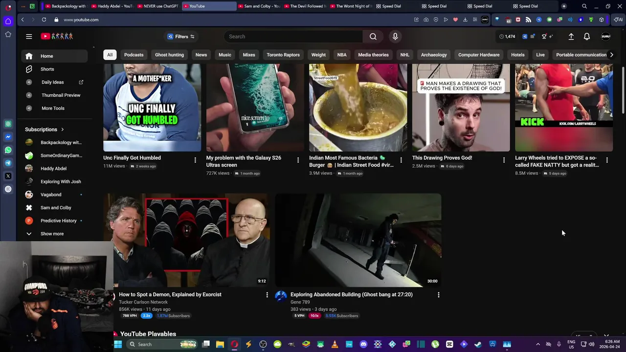626x352 pixels.
Task: Show hidden system tray icons chevron
Action: pos(538,344)
